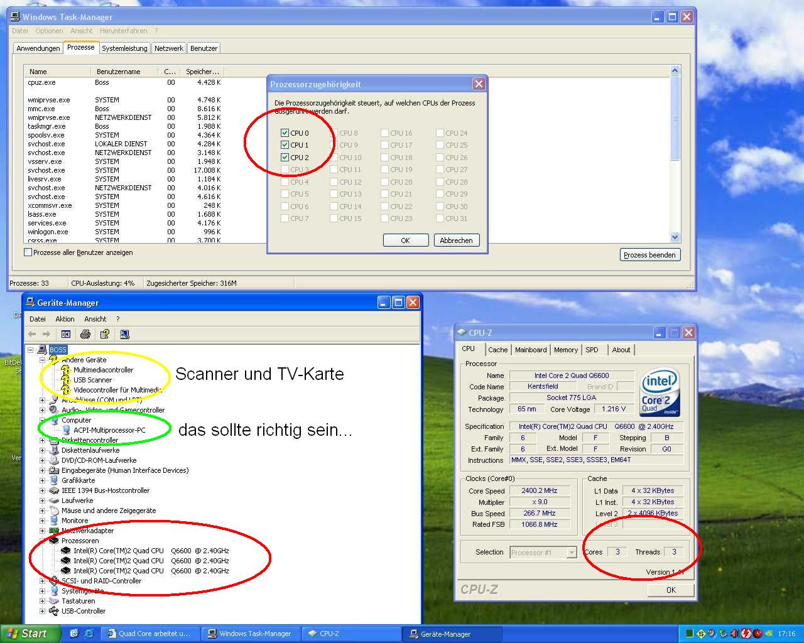Click the Mäuse und andere Zeigegeräte icon

(x=54, y=511)
